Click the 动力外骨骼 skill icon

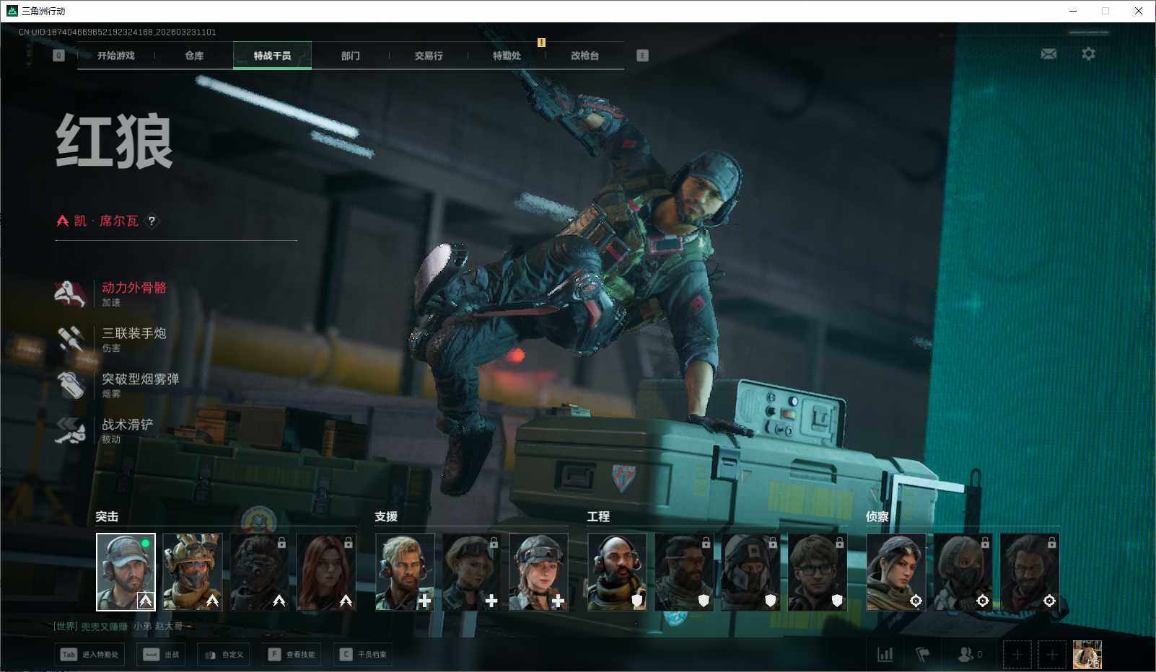(70, 293)
